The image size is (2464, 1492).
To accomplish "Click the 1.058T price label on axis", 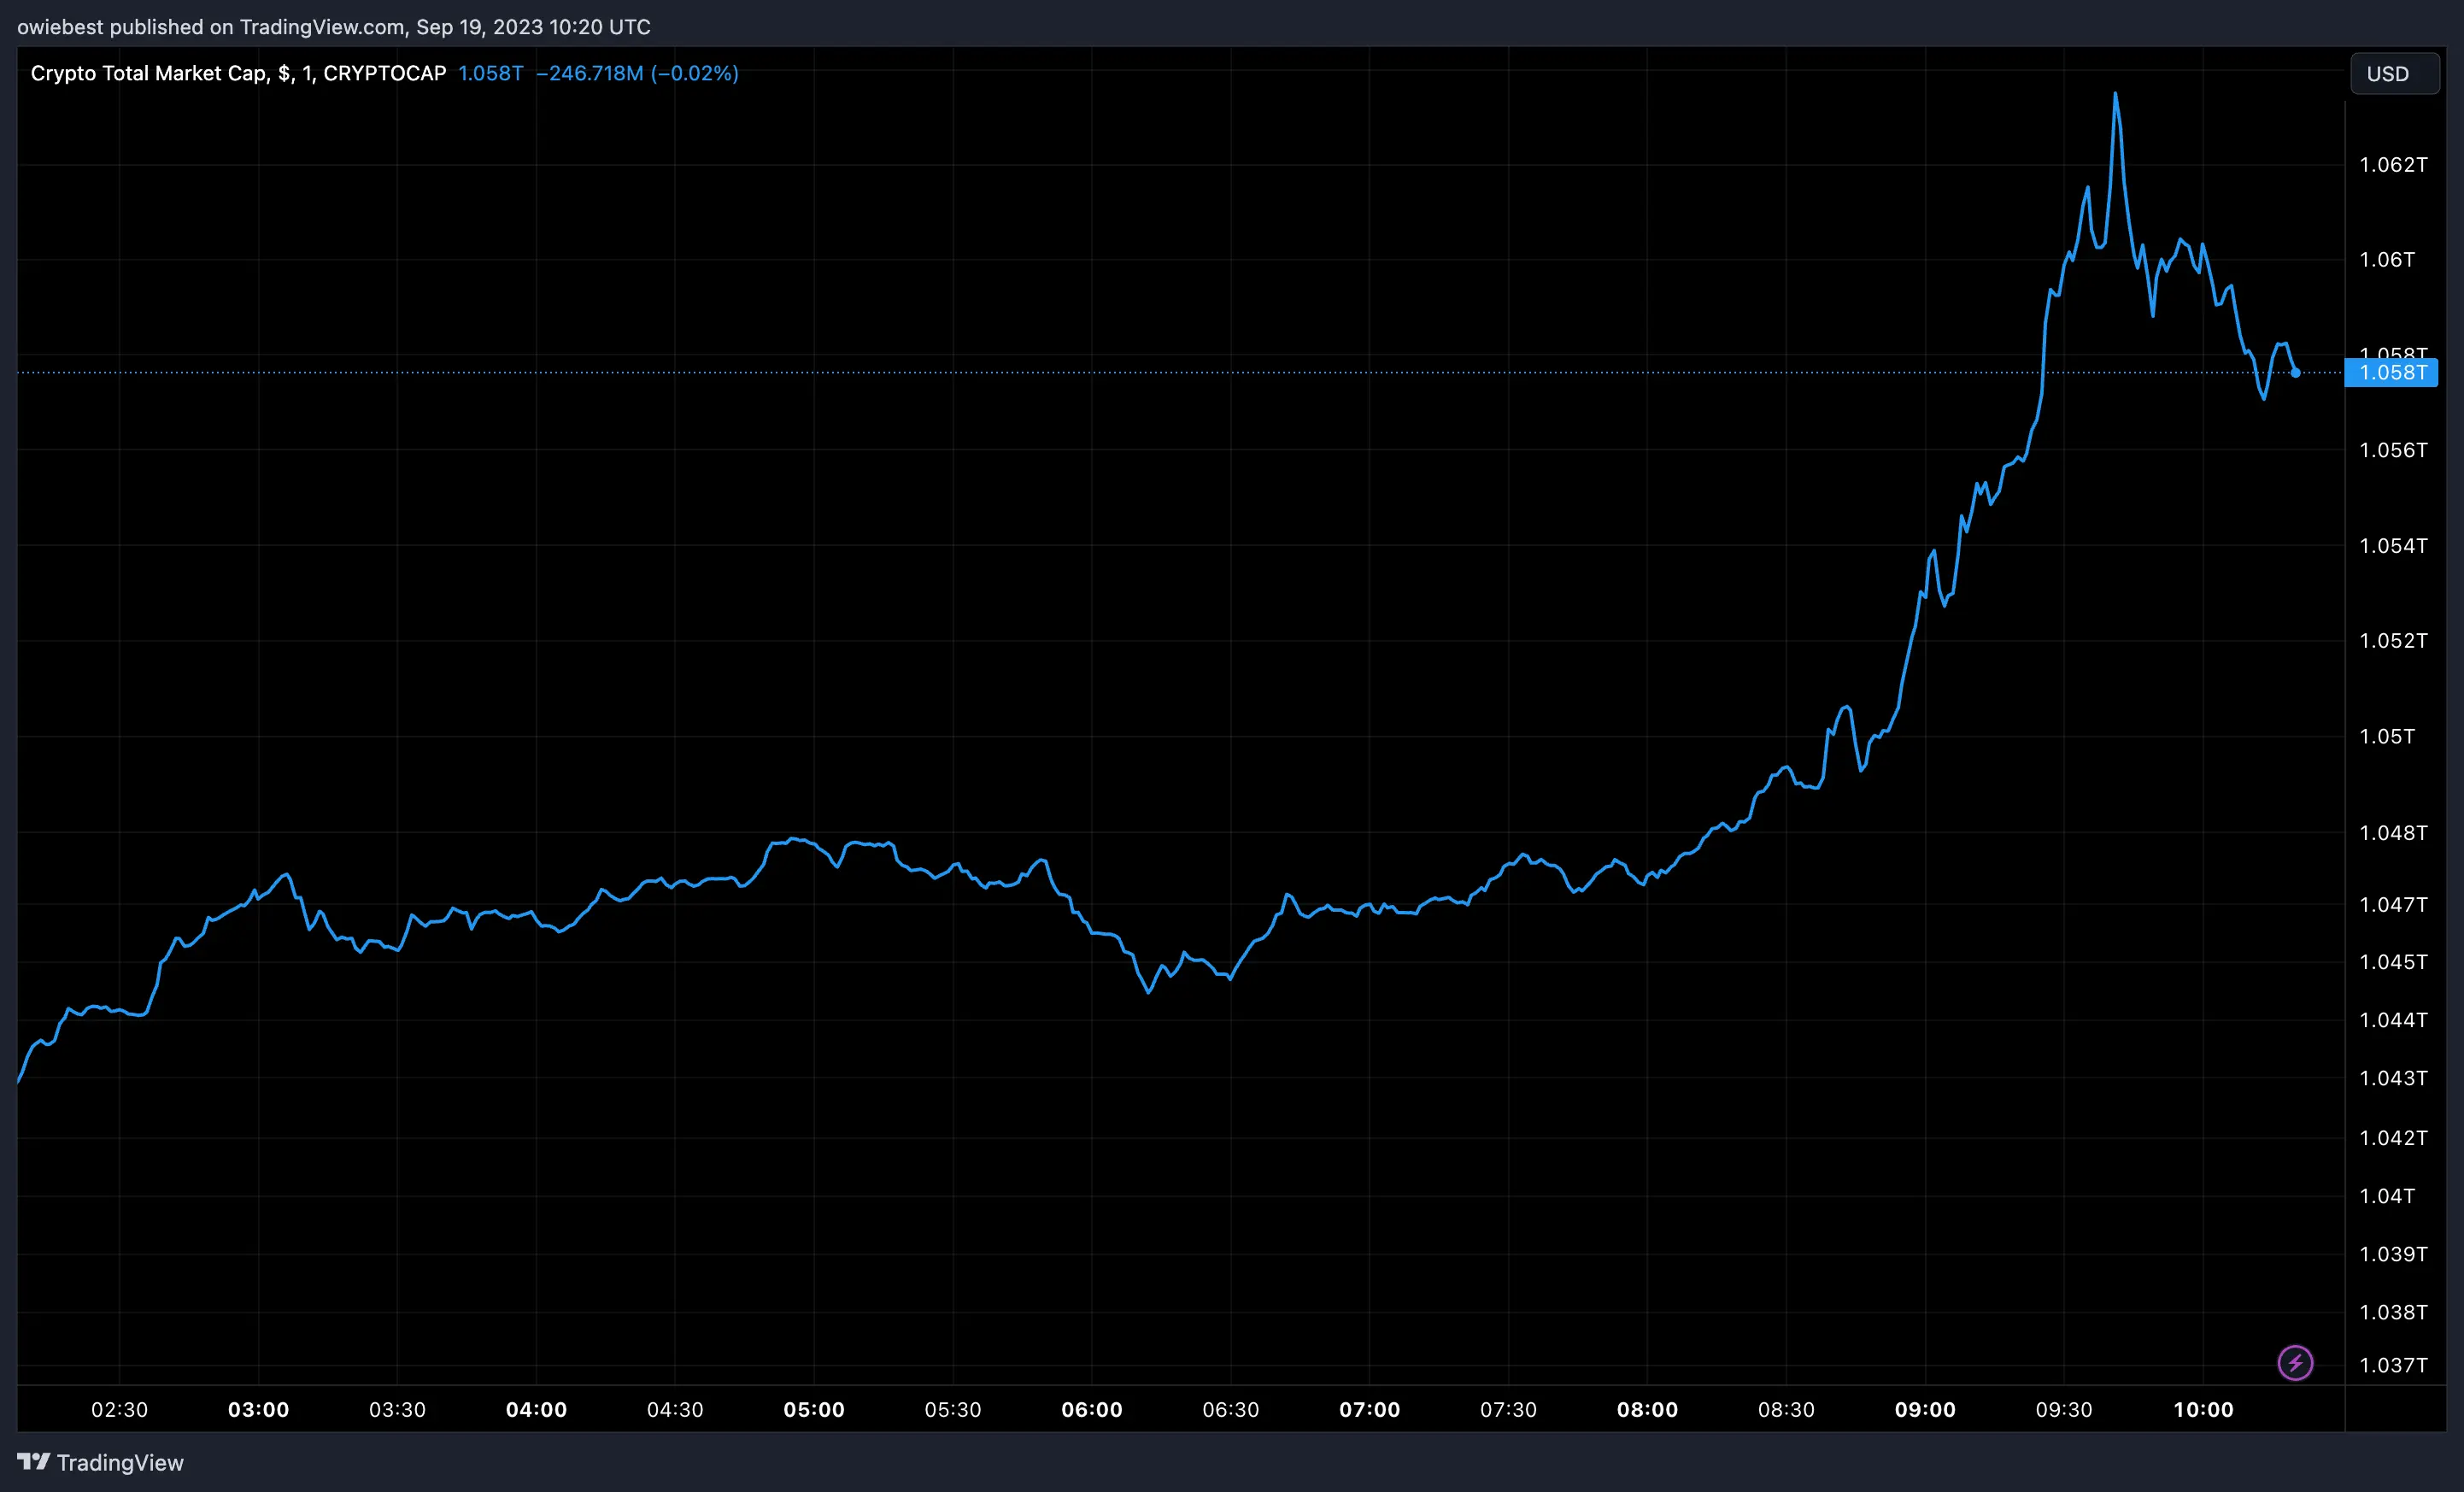I will click(2391, 373).
